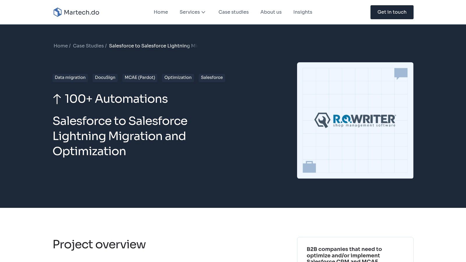Open the Home navigation item
This screenshot has height=262, width=466.
(x=161, y=12)
